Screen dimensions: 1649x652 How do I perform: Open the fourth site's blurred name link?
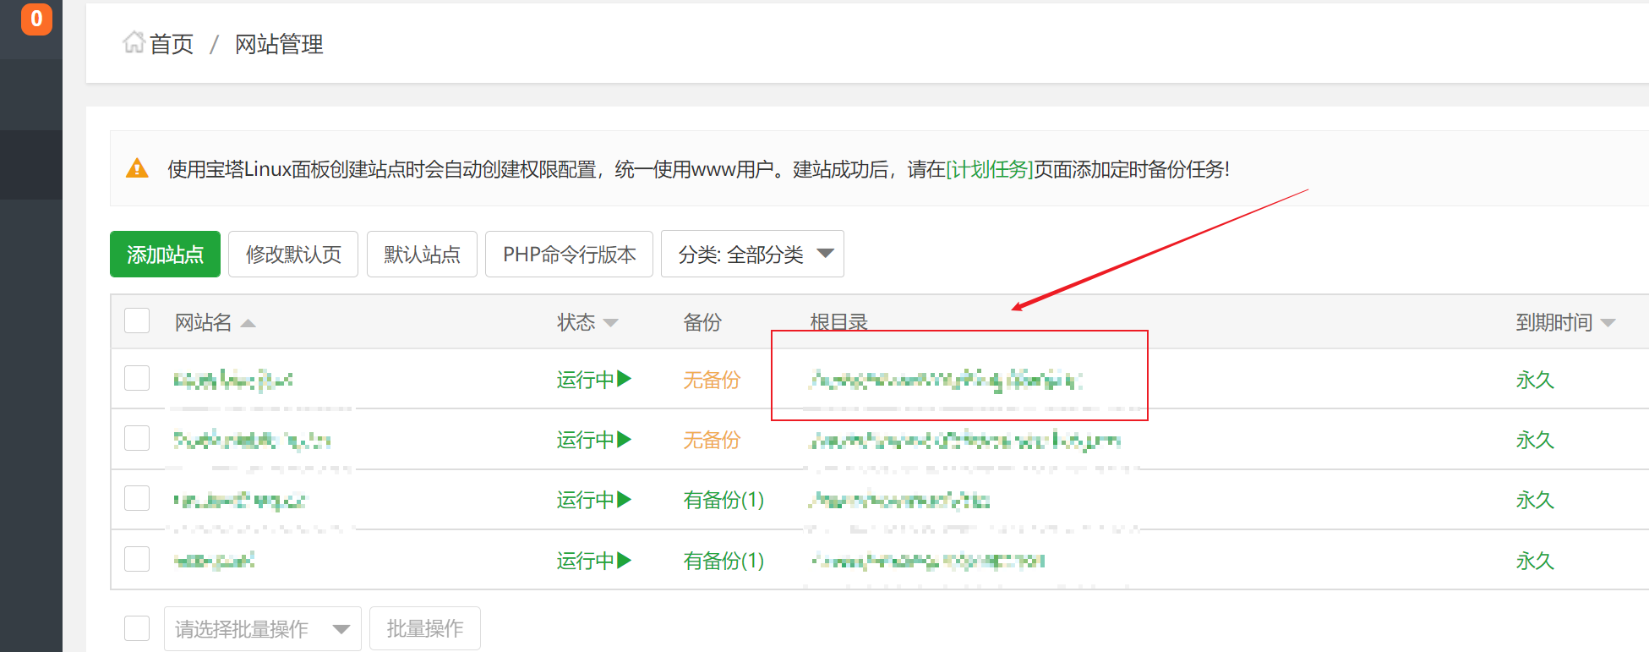pos(214,561)
